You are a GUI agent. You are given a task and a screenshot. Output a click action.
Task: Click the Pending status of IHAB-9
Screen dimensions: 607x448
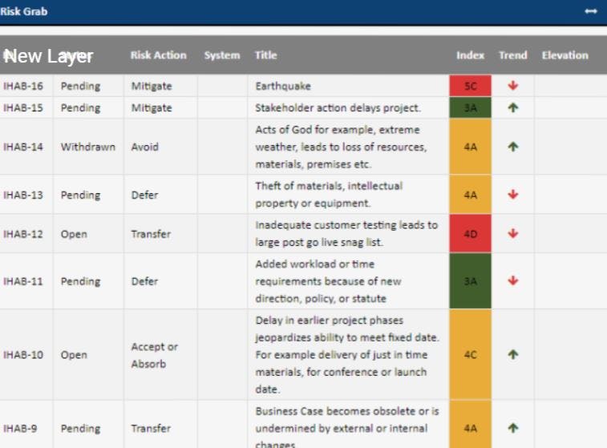coord(80,428)
